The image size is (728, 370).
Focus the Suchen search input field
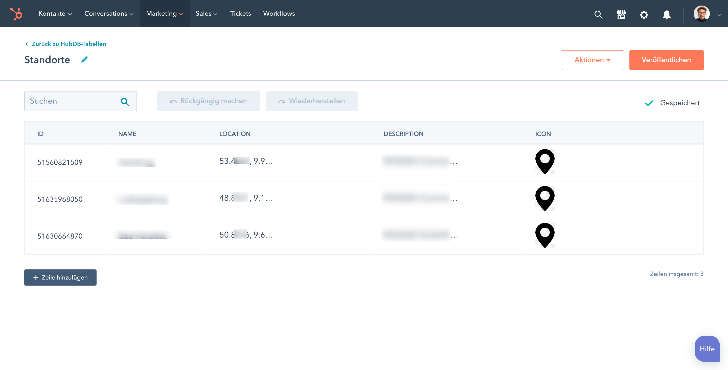81,101
